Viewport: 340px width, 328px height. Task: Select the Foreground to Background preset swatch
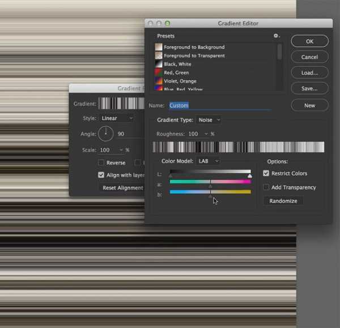tap(159, 47)
